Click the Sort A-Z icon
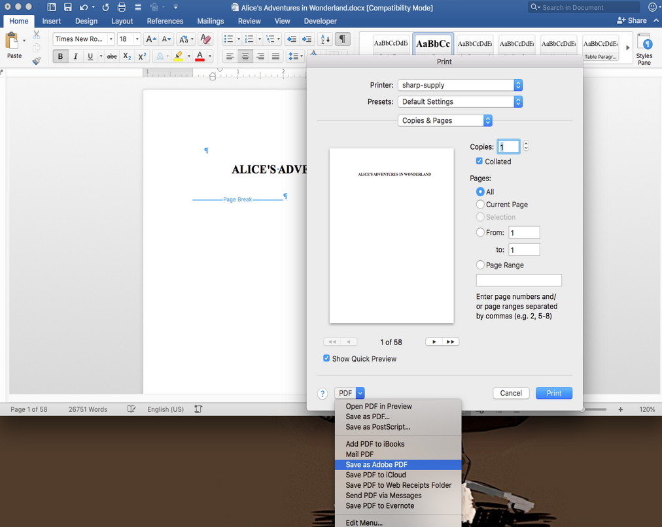 click(325, 39)
